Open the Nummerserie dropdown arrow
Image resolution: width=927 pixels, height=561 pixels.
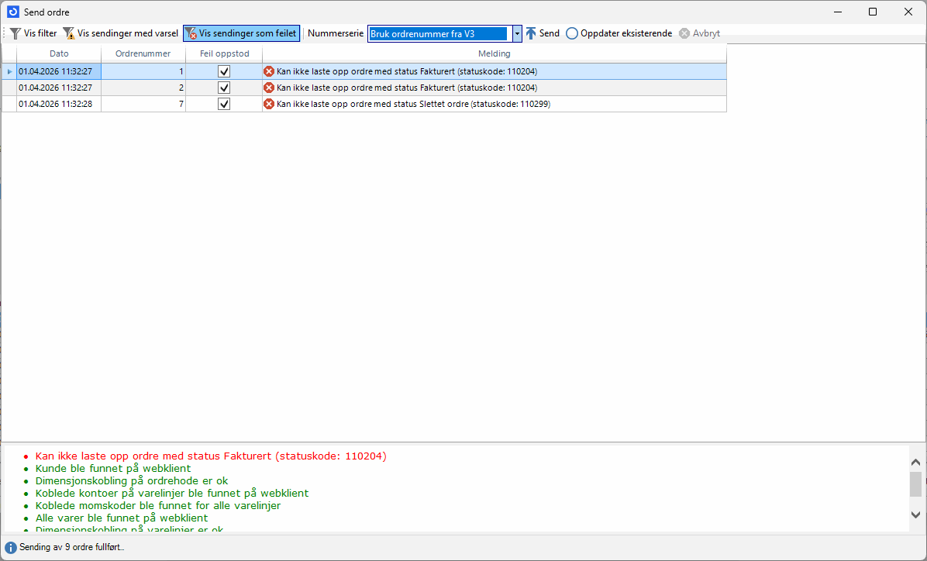coord(517,34)
